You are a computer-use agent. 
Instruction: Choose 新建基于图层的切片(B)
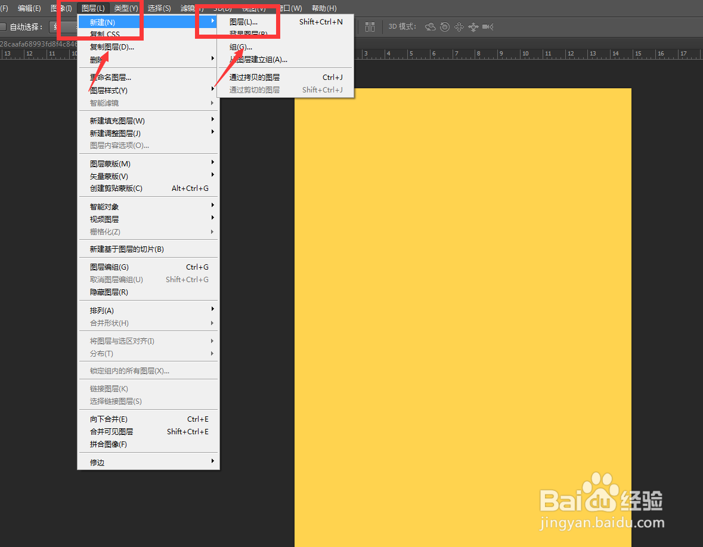(x=148, y=249)
